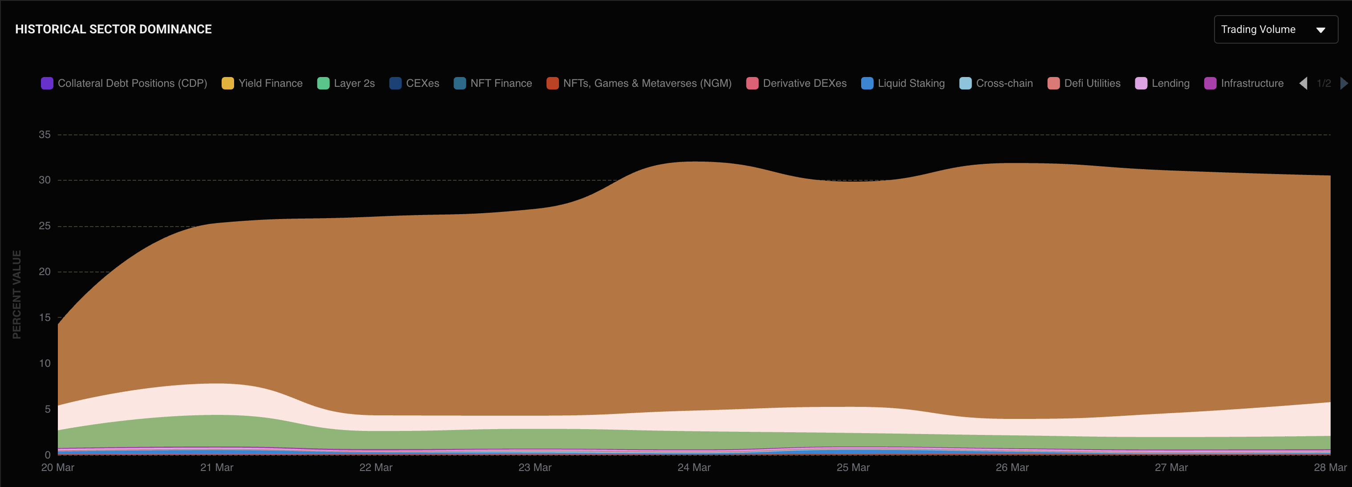
Task: Click the teal NFT Finance legend icon
Action: point(459,83)
